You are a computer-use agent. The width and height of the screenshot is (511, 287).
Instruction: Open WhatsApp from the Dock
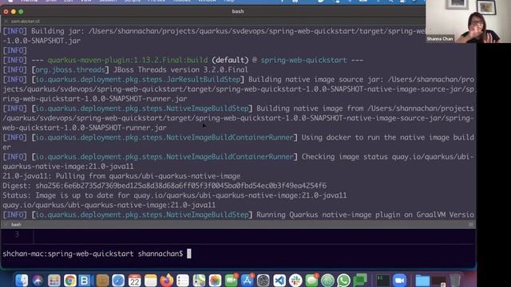click(x=343, y=280)
